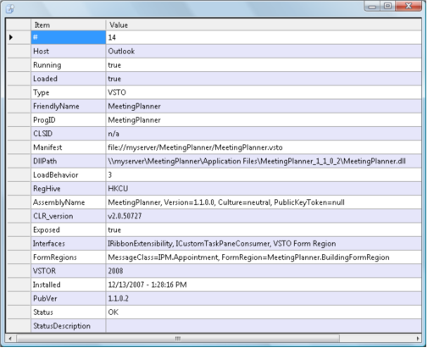Select the 'VSTO' value cell
The height and width of the screenshot is (348, 428).
click(264, 92)
